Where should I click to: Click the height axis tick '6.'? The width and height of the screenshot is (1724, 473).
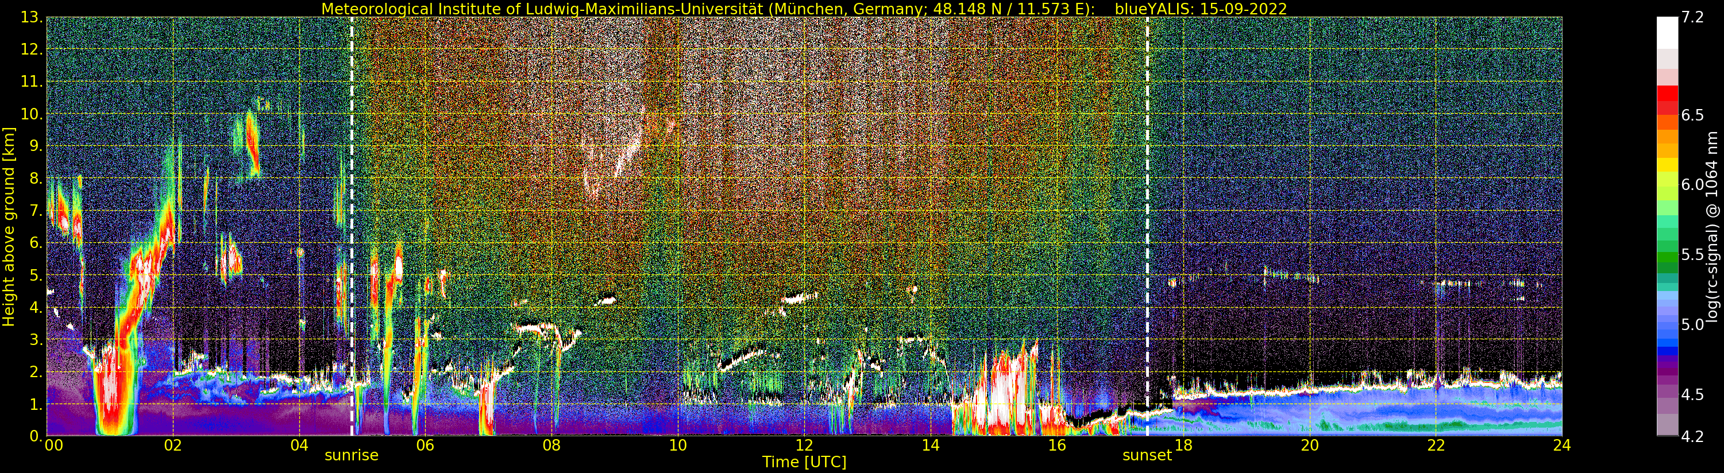click(x=36, y=243)
